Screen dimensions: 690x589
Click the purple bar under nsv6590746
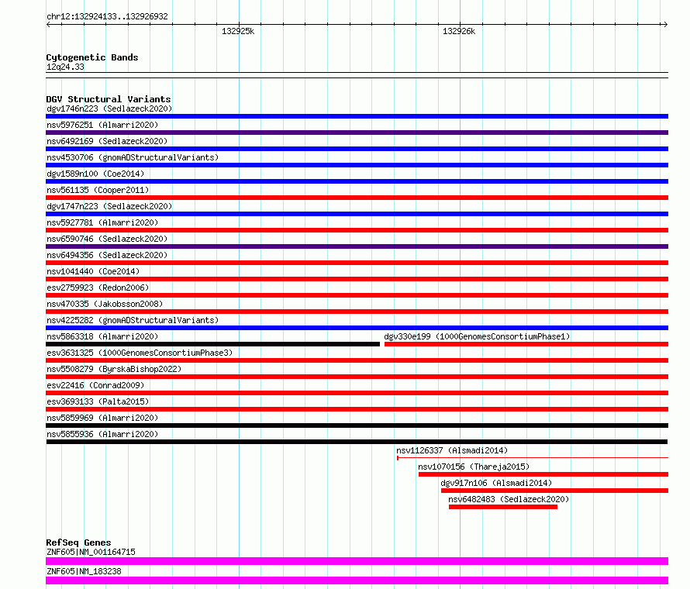[357, 246]
